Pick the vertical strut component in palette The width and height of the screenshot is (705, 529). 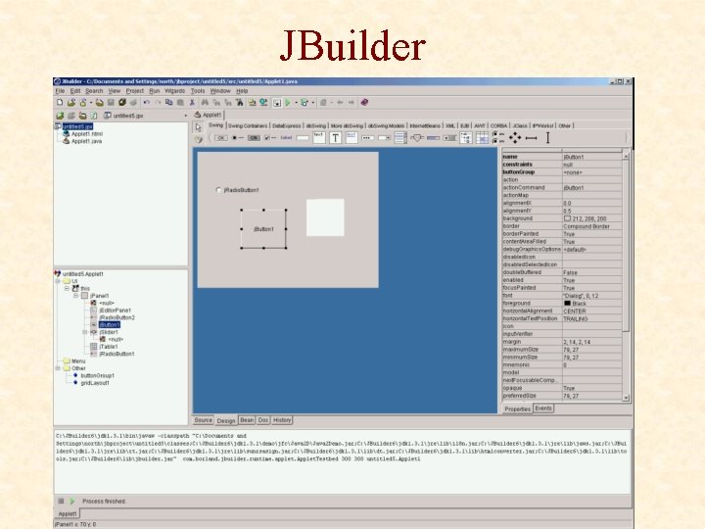click(x=547, y=138)
